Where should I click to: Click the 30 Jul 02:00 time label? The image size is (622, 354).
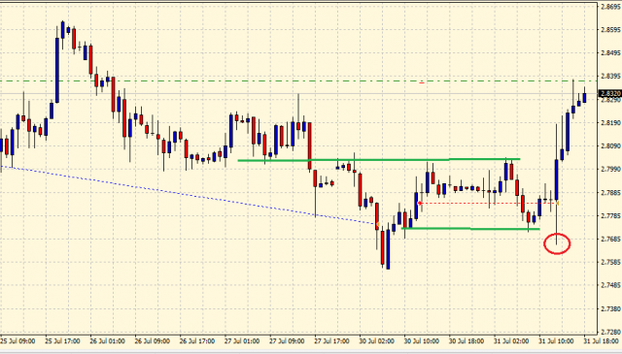coord(377,341)
